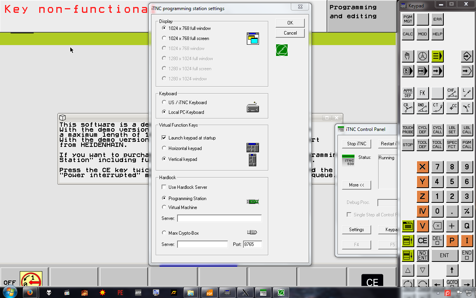
Task: Select CHF chamfer key
Action: click(452, 93)
